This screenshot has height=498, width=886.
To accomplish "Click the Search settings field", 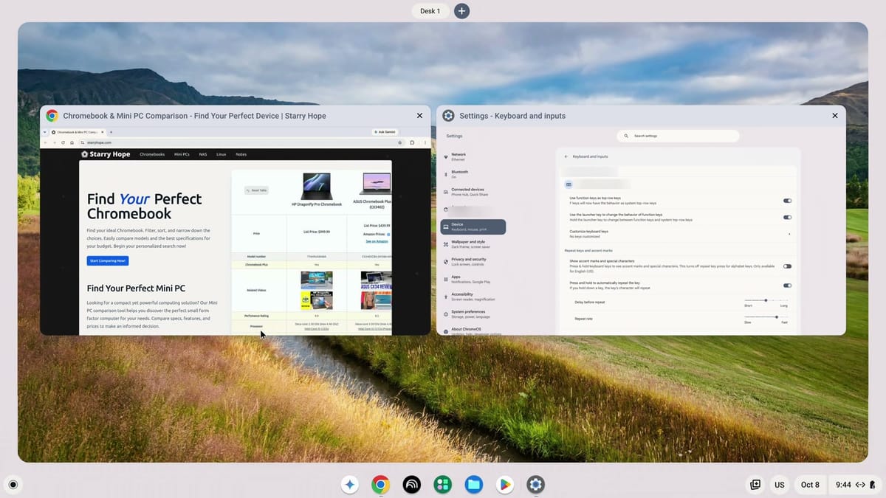I will point(678,136).
